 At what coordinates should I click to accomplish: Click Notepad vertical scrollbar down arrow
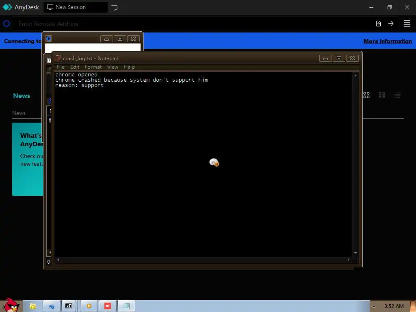click(355, 253)
